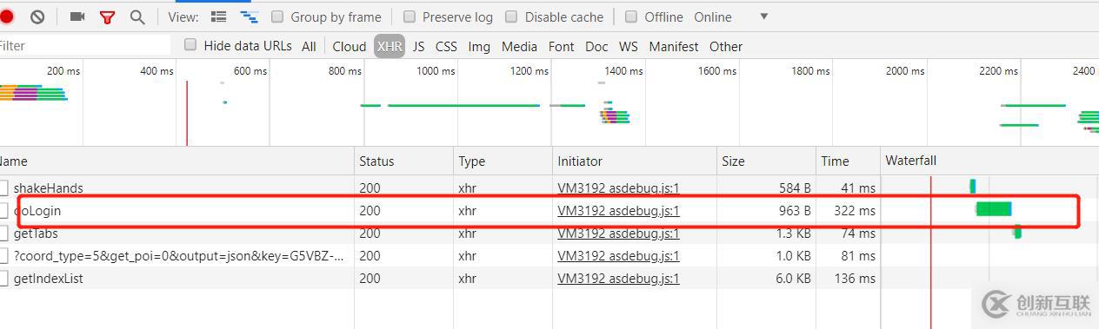The width and height of the screenshot is (1099, 329).
Task: Filter requests by Media
Action: coord(519,46)
